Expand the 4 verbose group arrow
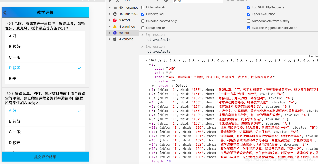Viewport: 318px width, 164px height. click(110, 39)
